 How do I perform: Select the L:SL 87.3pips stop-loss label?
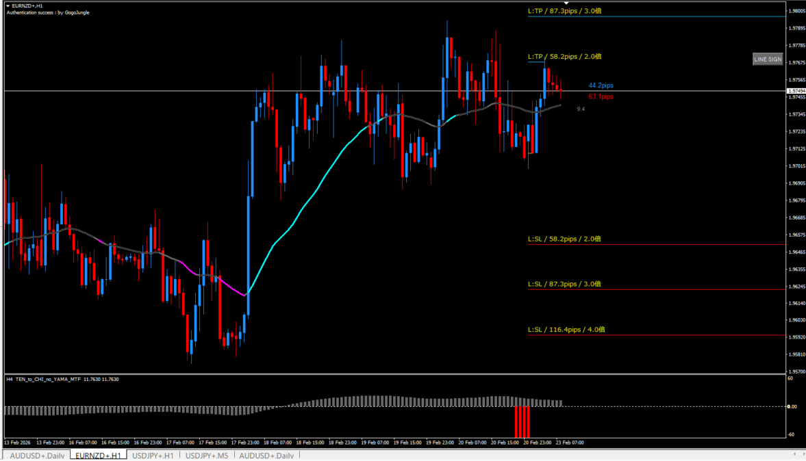click(x=564, y=284)
